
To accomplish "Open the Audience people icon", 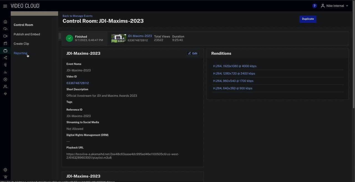I will [x=5, y=86].
